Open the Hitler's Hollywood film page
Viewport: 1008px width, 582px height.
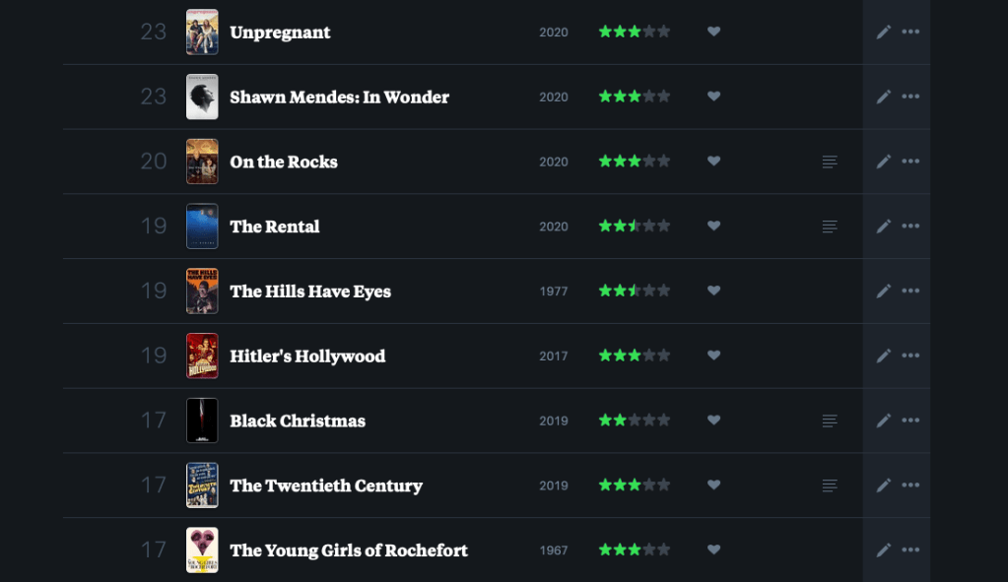pos(307,356)
